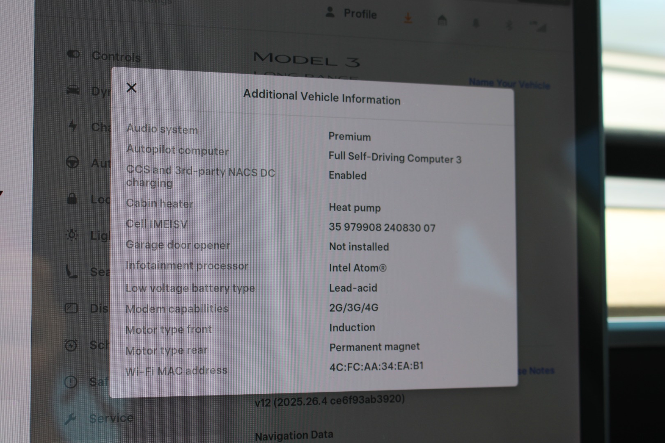The width and height of the screenshot is (665, 443).
Task: Tap the Garage door opener label
Action: [178, 245]
